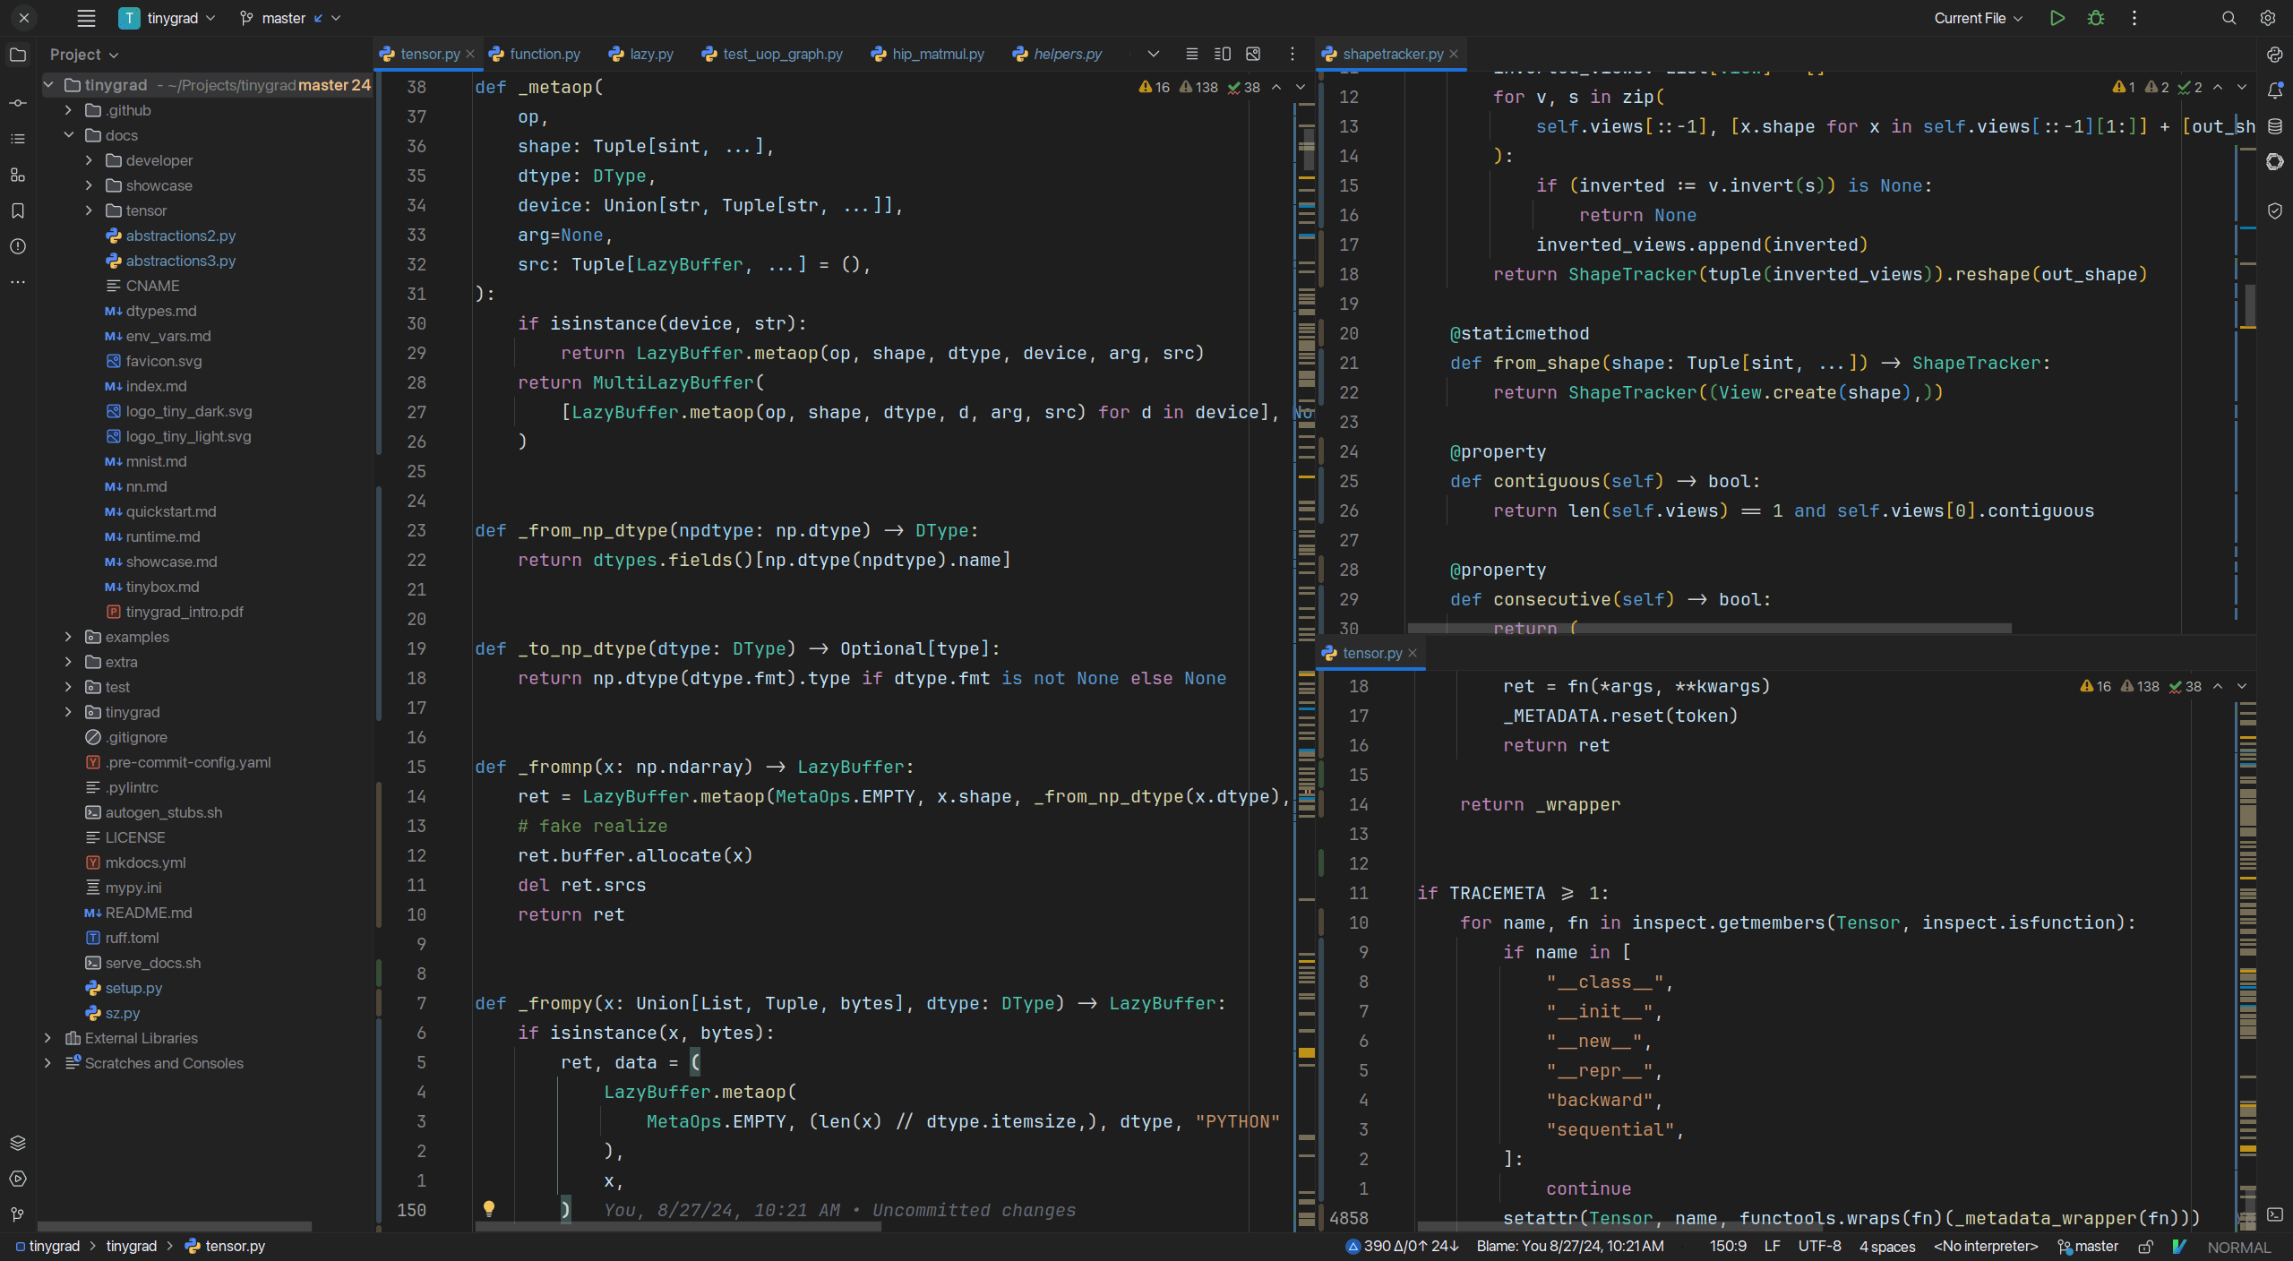The height and width of the screenshot is (1261, 2293).
Task: Click UTF-8 encoding in status bar
Action: point(1820,1247)
